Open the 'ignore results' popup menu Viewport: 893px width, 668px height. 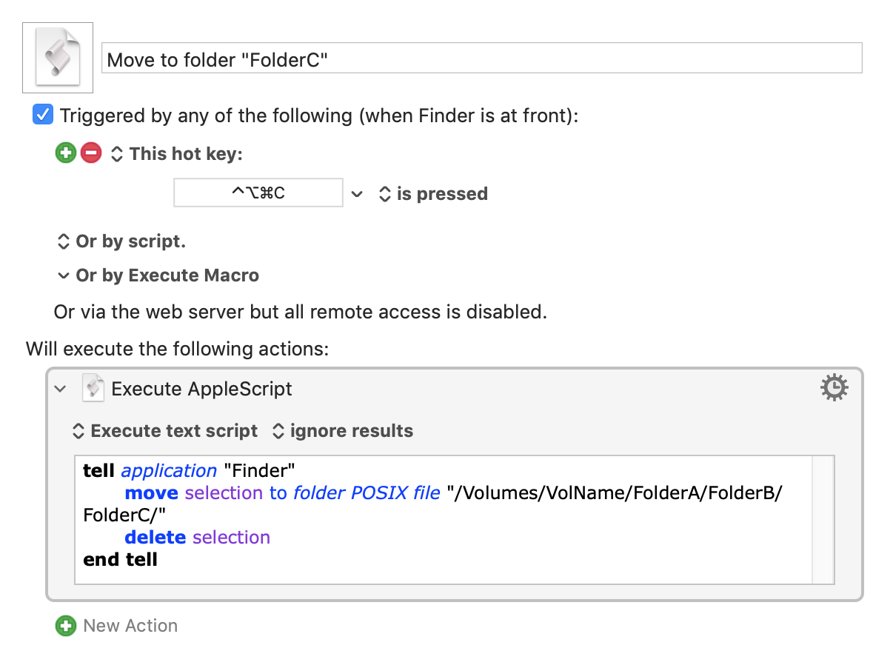pos(342,431)
